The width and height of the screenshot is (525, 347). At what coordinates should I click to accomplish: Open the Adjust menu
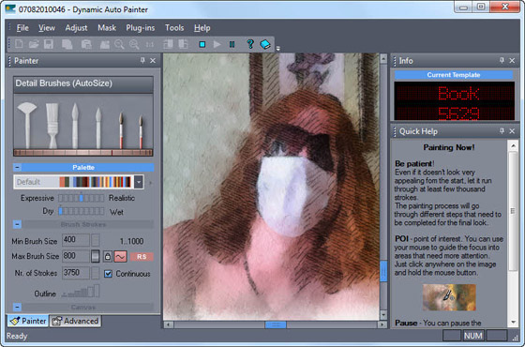tap(76, 28)
